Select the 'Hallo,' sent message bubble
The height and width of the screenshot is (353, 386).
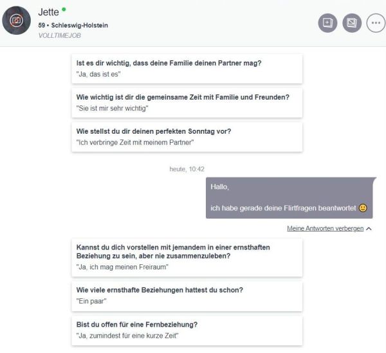point(291,197)
